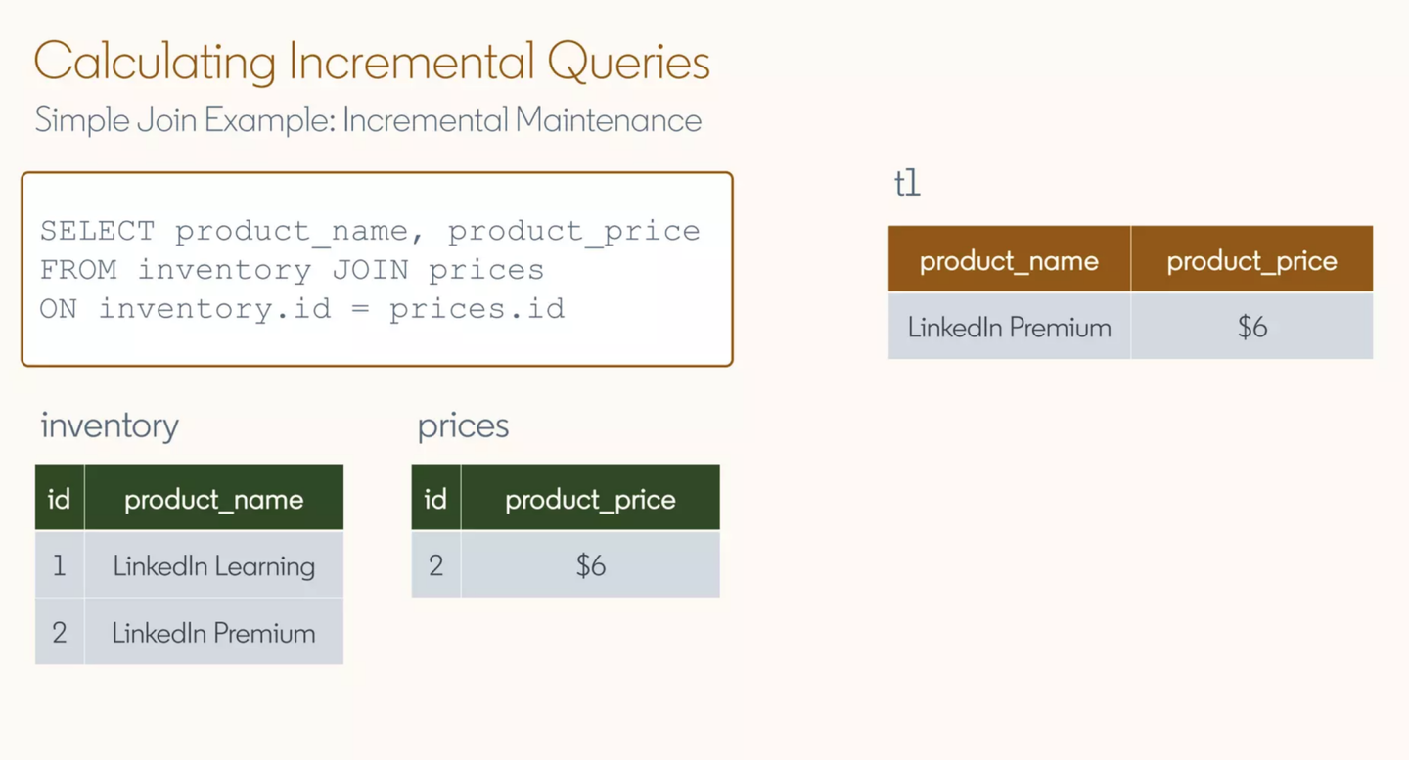Click the ON inventory.id = prices.id line
This screenshot has width=1409, height=760.
pyautogui.click(x=302, y=309)
